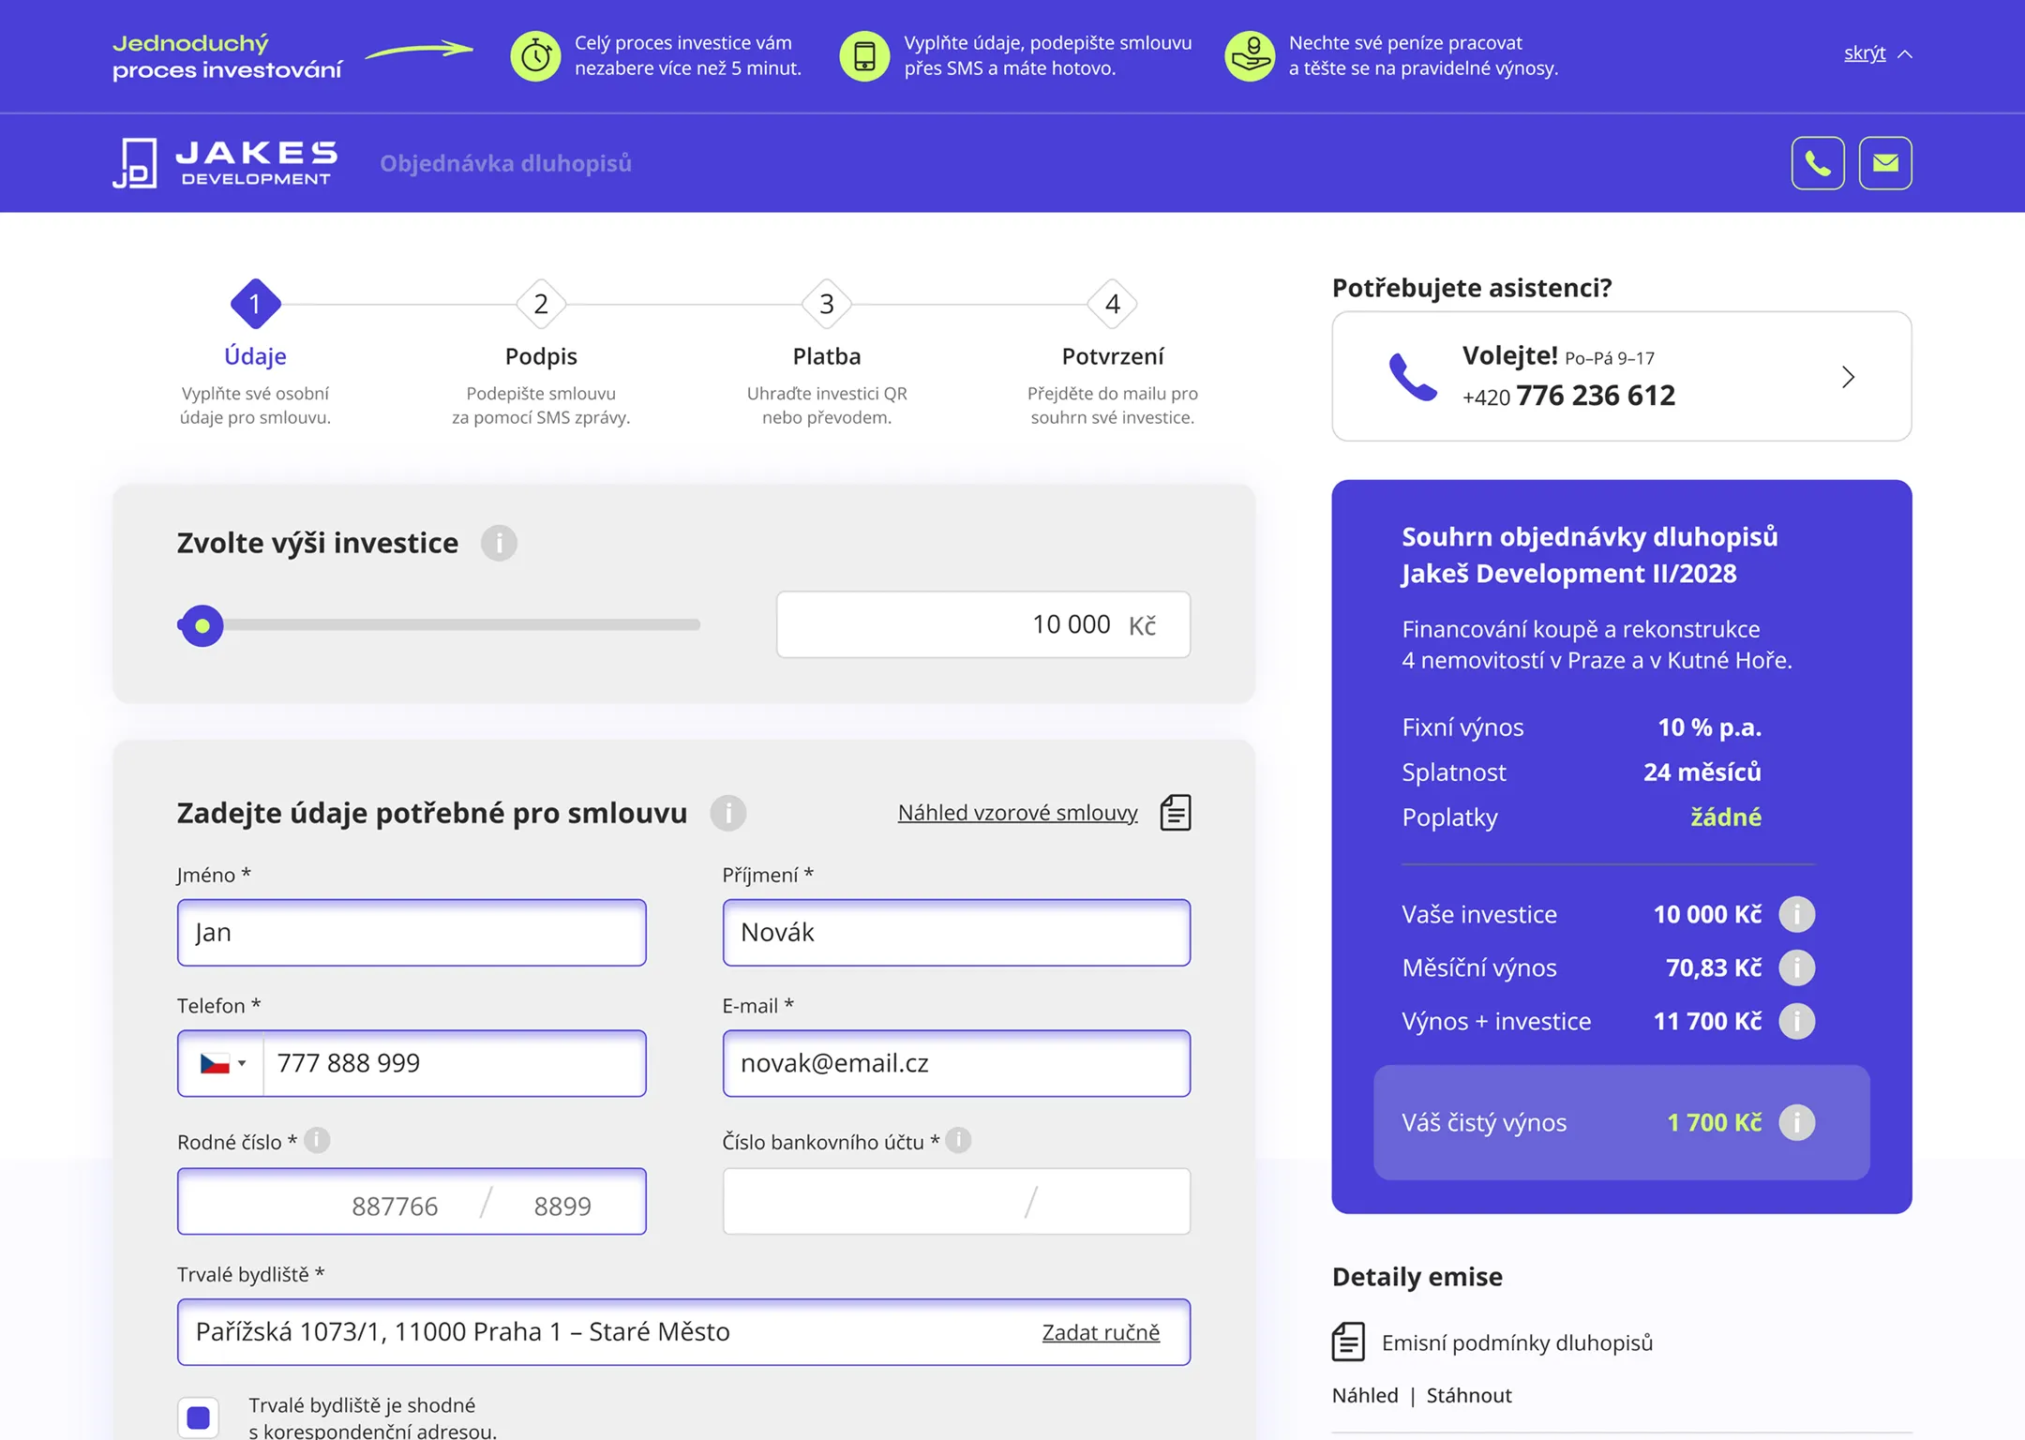This screenshot has width=2025, height=1440.
Task: Expand the Volejte! contact card arrow
Action: 1848,377
